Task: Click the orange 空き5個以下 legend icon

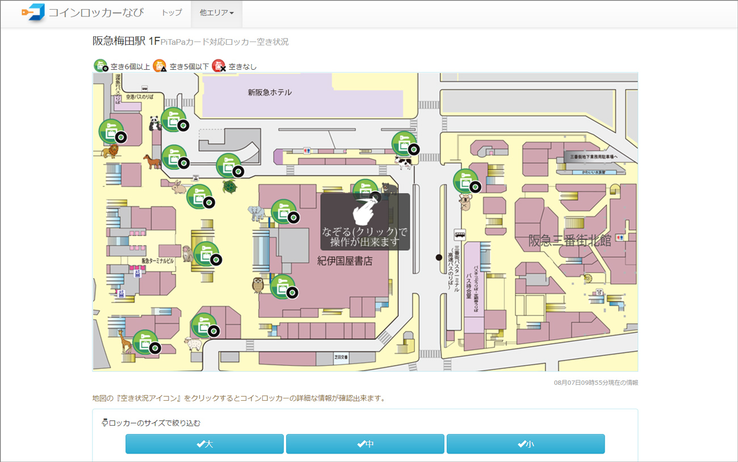Action: tap(160, 66)
